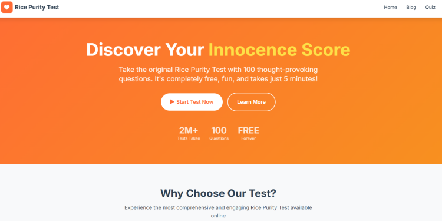Click the Why Choose Our Test? heading
This screenshot has width=442, height=221.
coord(218,193)
